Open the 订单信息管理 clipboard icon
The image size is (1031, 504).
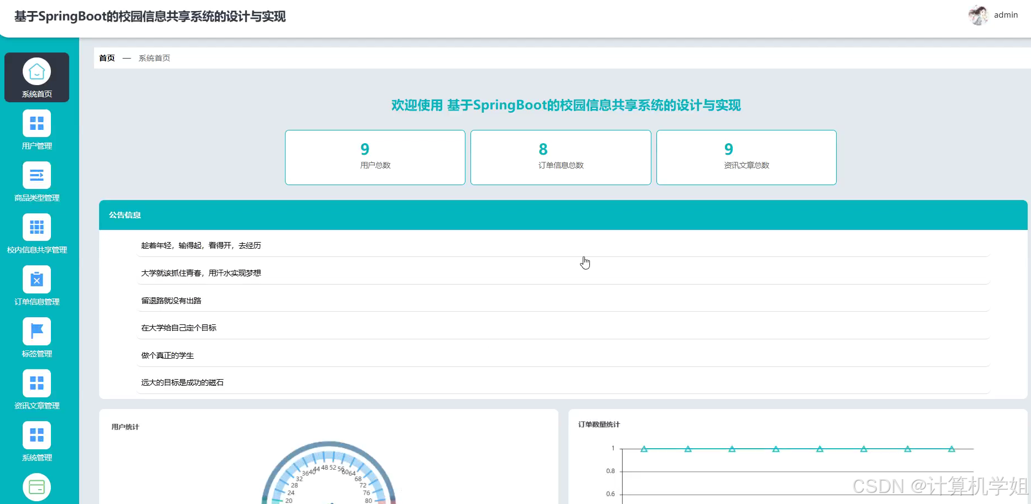[x=37, y=279]
